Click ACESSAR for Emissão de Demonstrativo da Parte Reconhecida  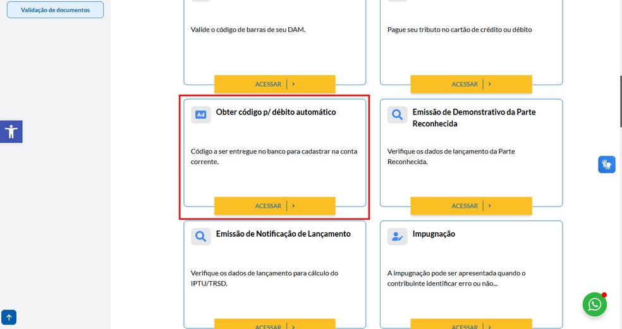click(472, 206)
